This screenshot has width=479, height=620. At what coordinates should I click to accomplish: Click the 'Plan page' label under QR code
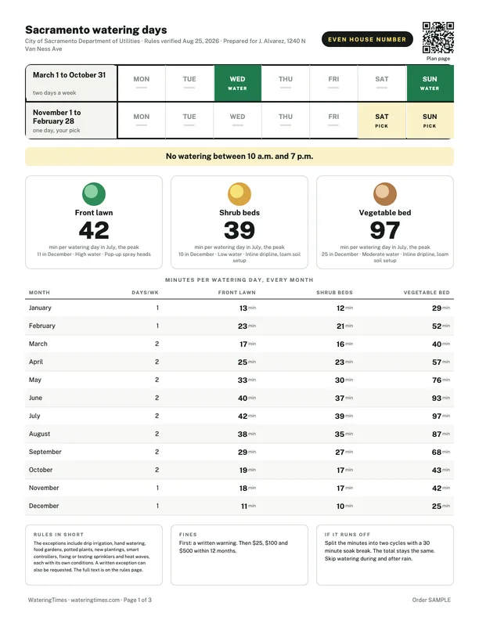[x=438, y=59]
